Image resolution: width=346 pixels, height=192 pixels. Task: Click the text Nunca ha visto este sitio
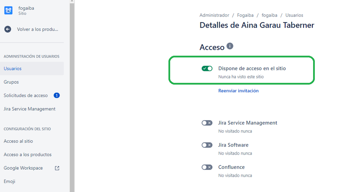coord(241,77)
